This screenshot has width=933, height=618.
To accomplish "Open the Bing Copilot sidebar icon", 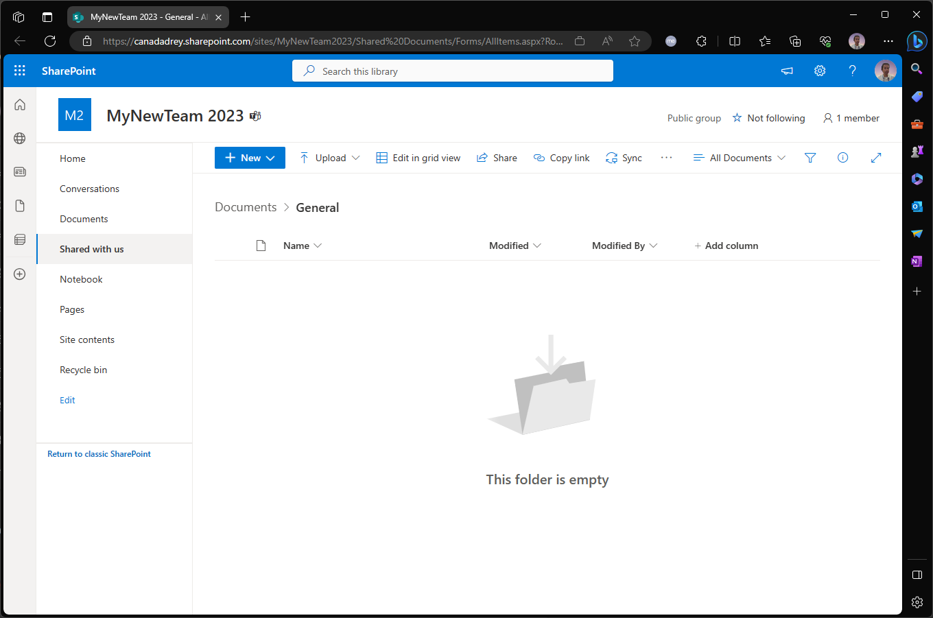I will pyautogui.click(x=917, y=41).
